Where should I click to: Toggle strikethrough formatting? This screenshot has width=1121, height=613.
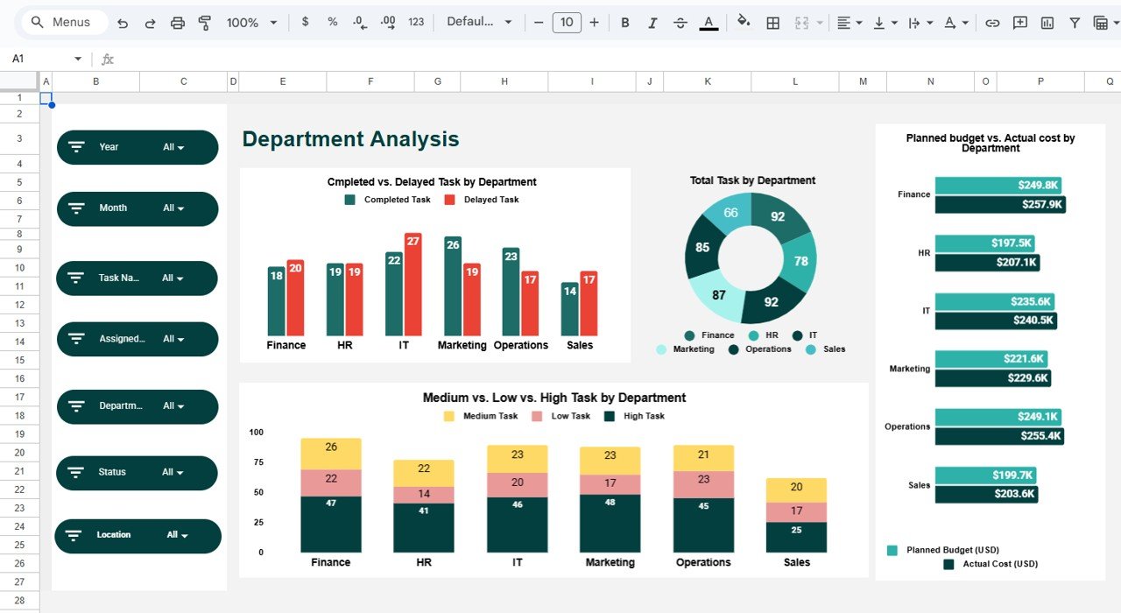point(680,23)
